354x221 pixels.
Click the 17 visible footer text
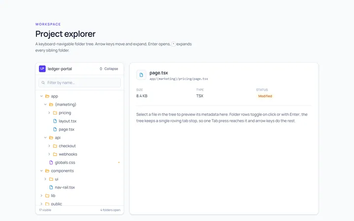tap(45, 210)
